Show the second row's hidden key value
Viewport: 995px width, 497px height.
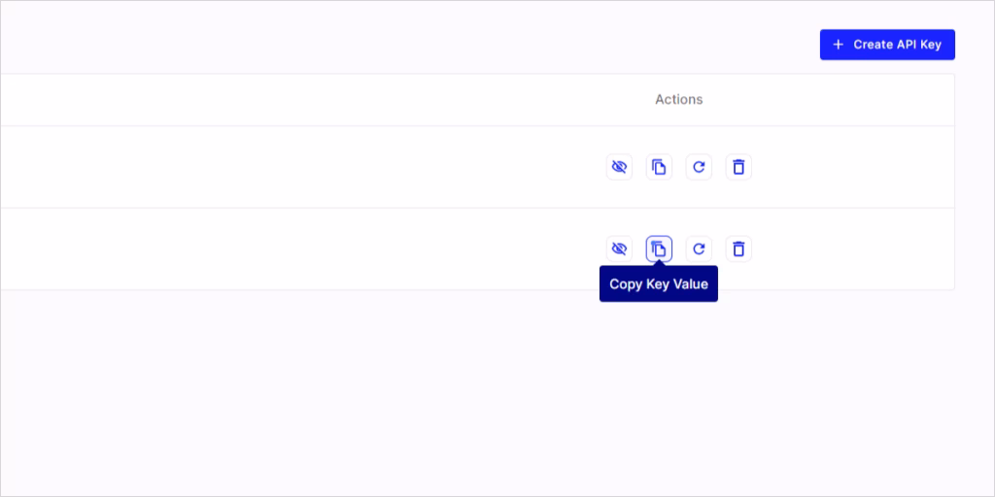[x=619, y=249]
